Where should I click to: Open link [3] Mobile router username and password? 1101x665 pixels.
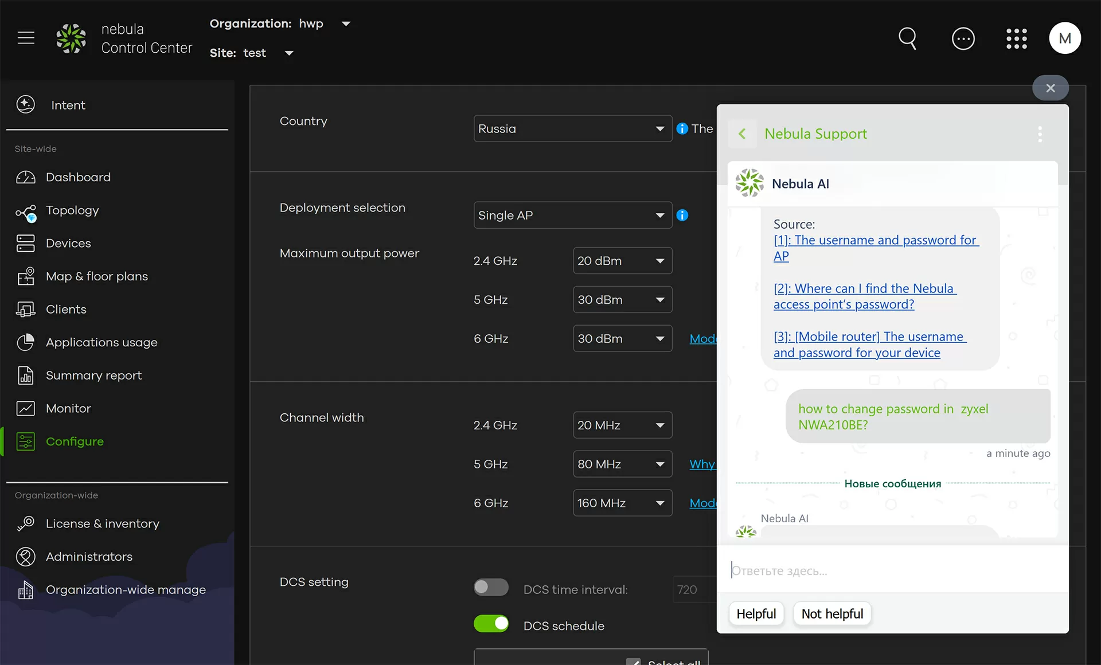point(869,345)
